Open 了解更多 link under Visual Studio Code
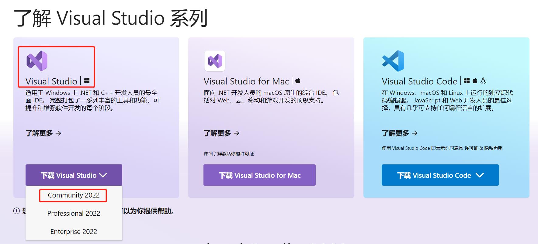The height and width of the screenshot is (244, 538). click(400, 133)
